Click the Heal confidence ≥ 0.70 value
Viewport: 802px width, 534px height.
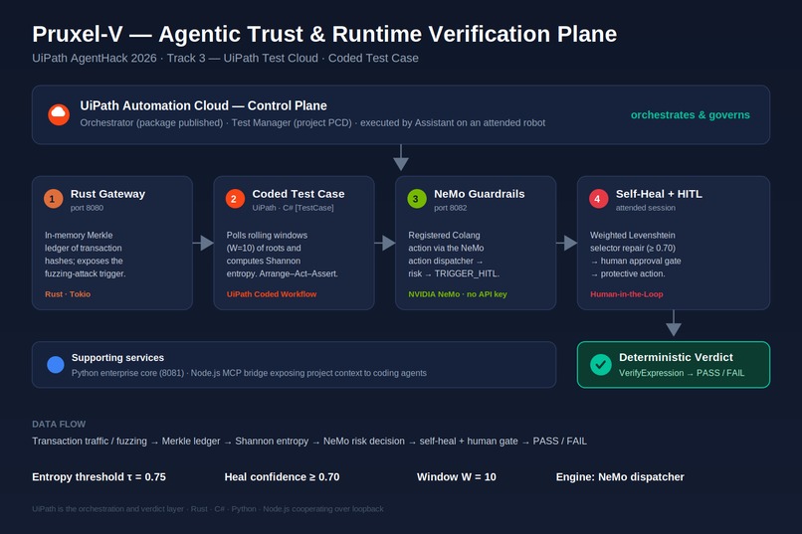coord(282,476)
